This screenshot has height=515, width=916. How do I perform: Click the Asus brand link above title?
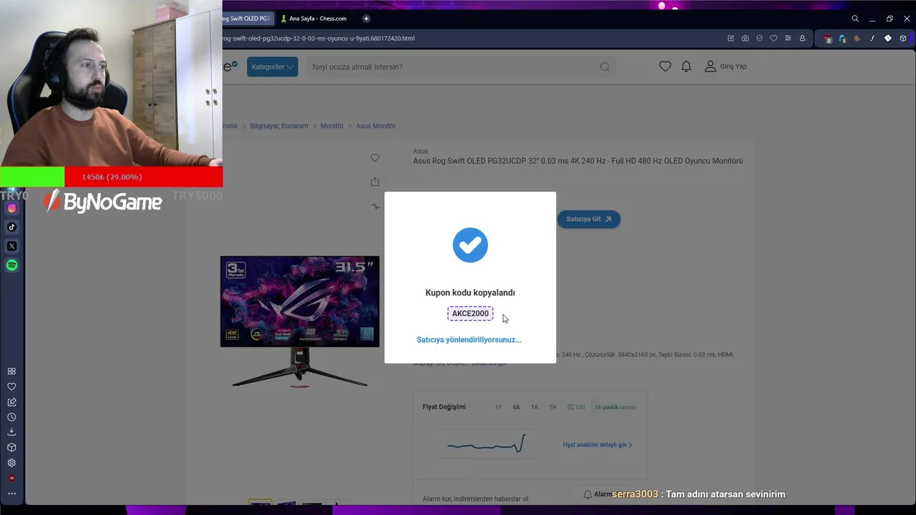[420, 151]
